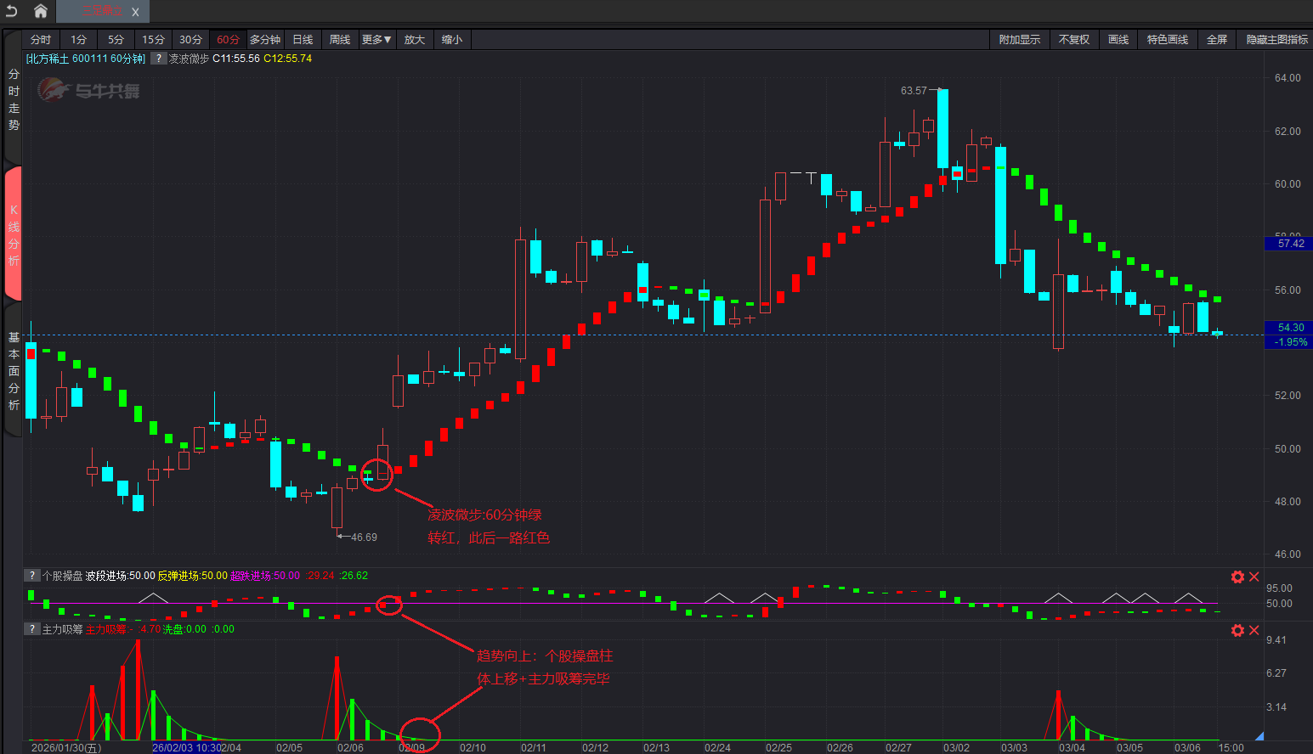The image size is (1313, 754).
Task: Open help for 凌波微步 main indicator
Action: coord(159,59)
